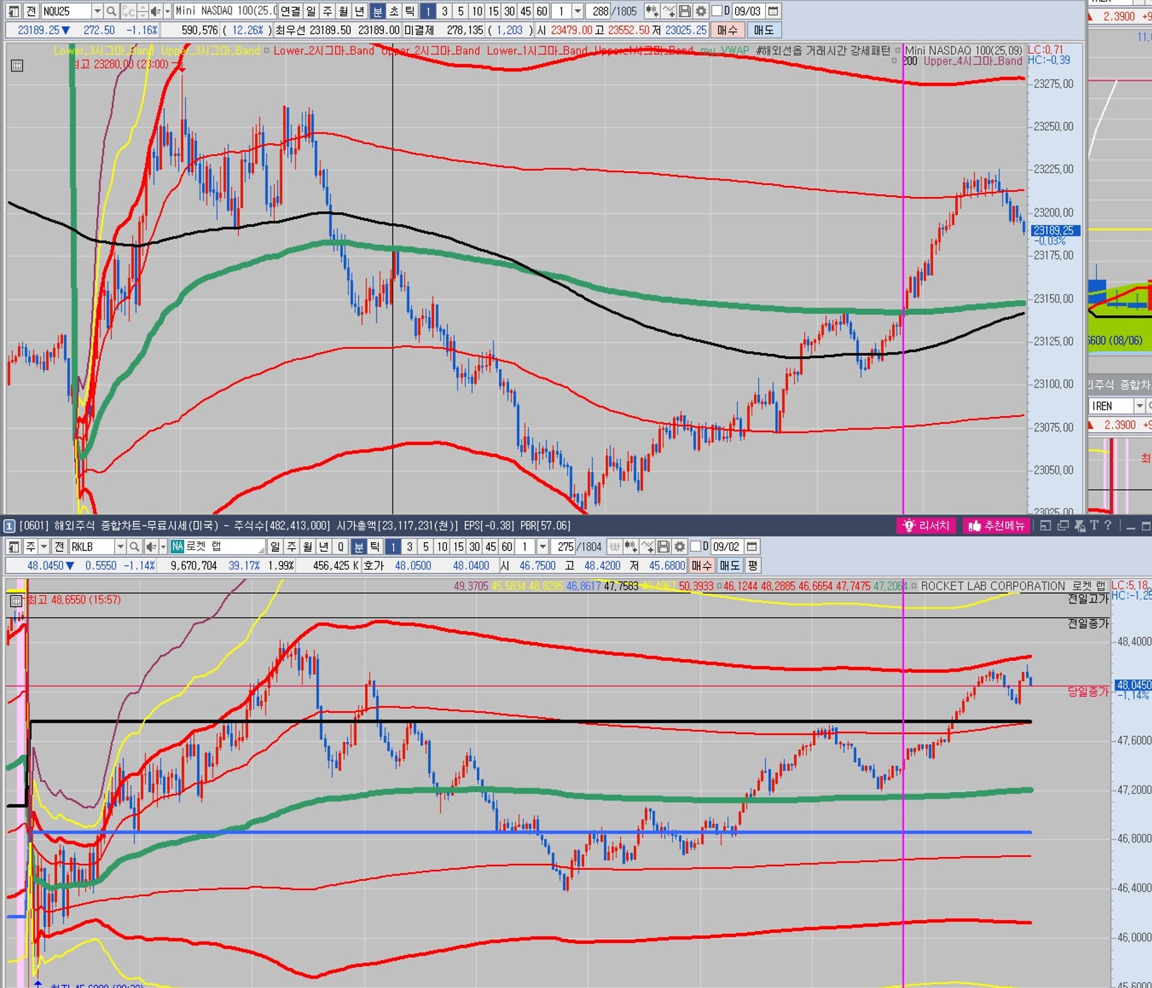Open settings gear in RKLB chart toolbar
1152x988 pixels.
point(679,546)
